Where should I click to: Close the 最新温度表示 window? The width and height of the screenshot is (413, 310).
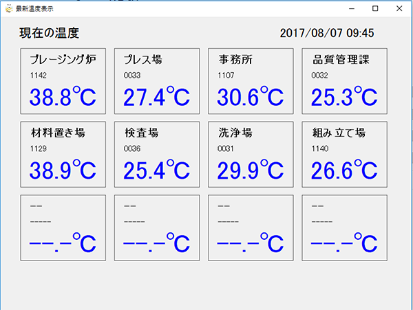click(399, 8)
